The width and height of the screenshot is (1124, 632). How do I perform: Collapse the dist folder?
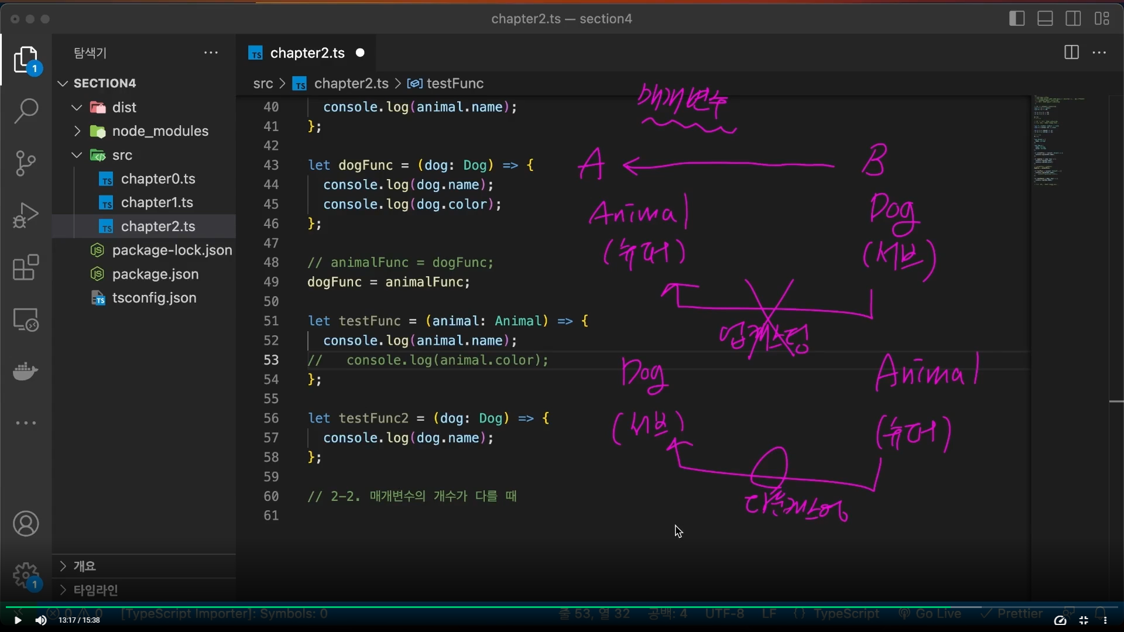pyautogui.click(x=77, y=108)
